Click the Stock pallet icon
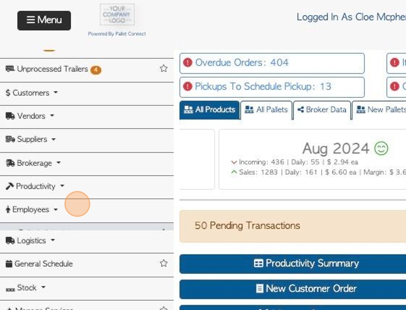Screen dimensions: 406x310 [10, 288]
